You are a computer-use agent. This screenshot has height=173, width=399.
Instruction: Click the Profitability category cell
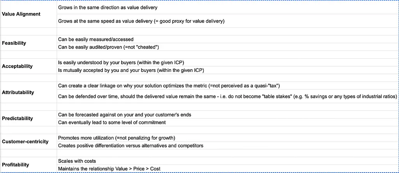click(16, 164)
